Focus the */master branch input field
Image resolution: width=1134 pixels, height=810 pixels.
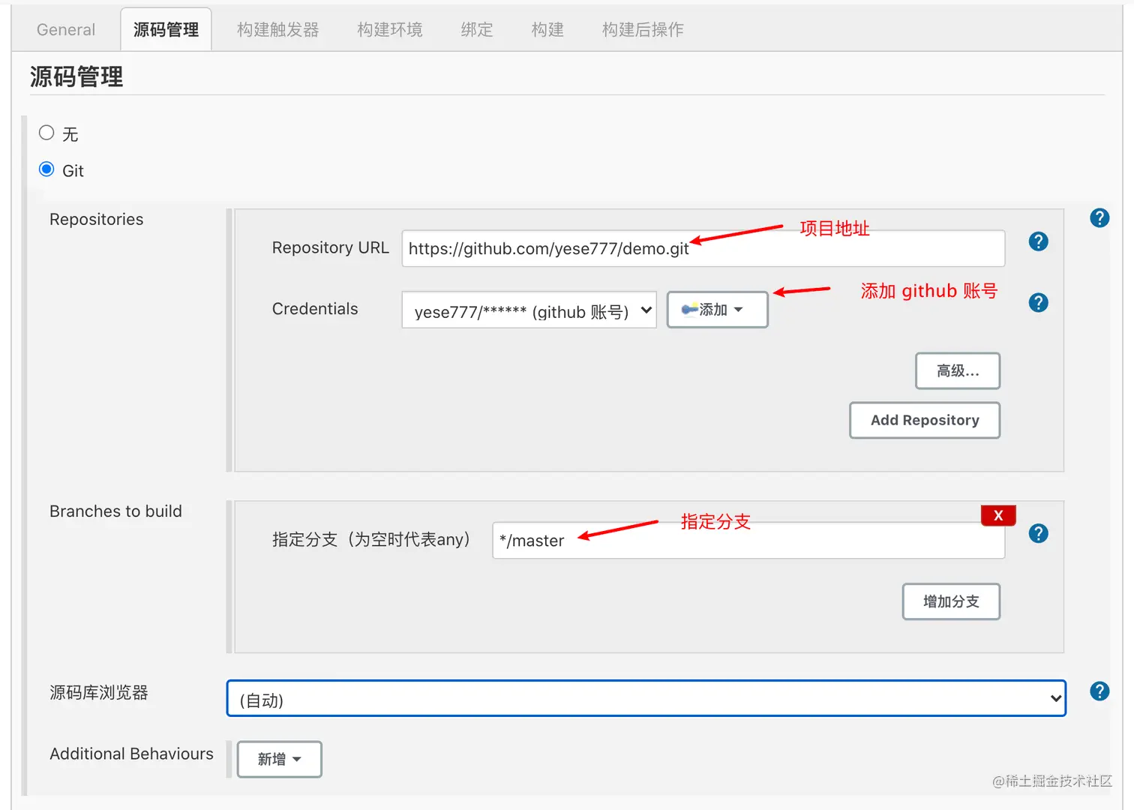[x=748, y=540]
